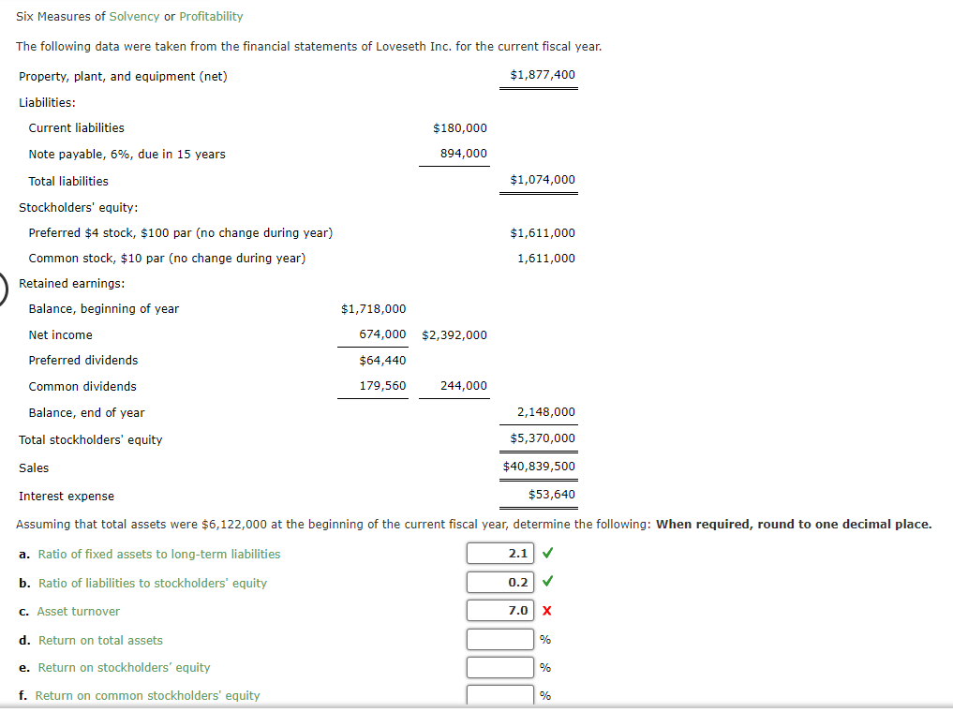This screenshot has height=712, width=953.
Task: Click the empty answer box for Return on total assets
Action: coord(499,639)
